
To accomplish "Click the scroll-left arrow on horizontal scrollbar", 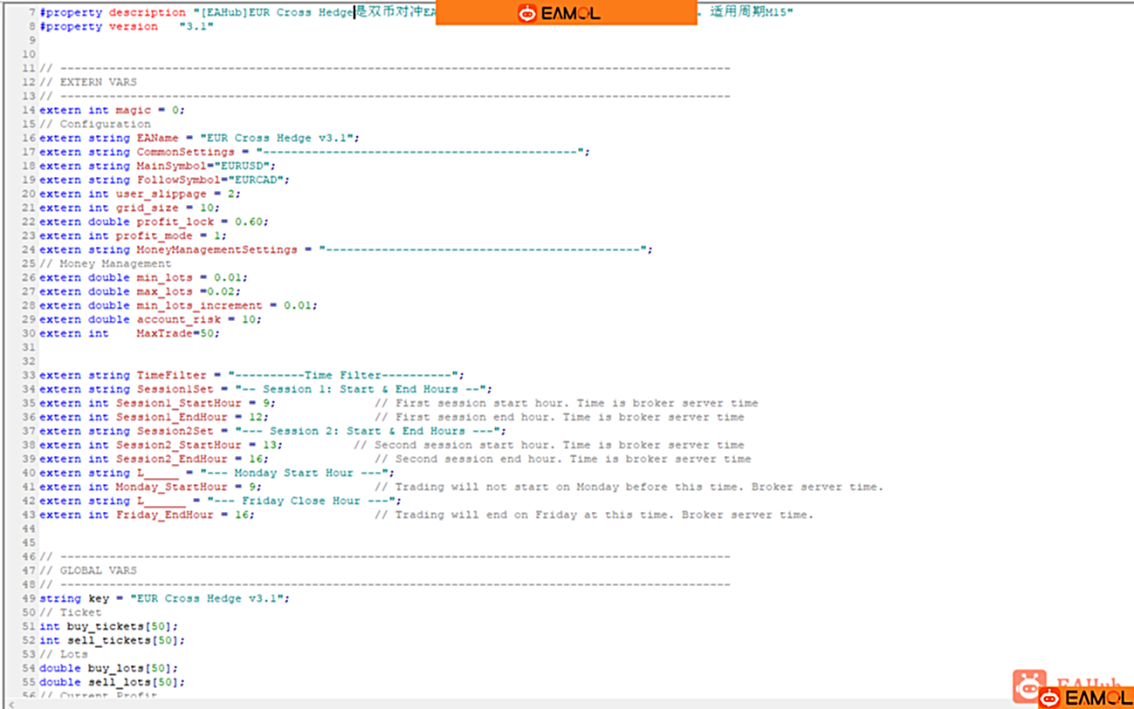I will click(10, 704).
